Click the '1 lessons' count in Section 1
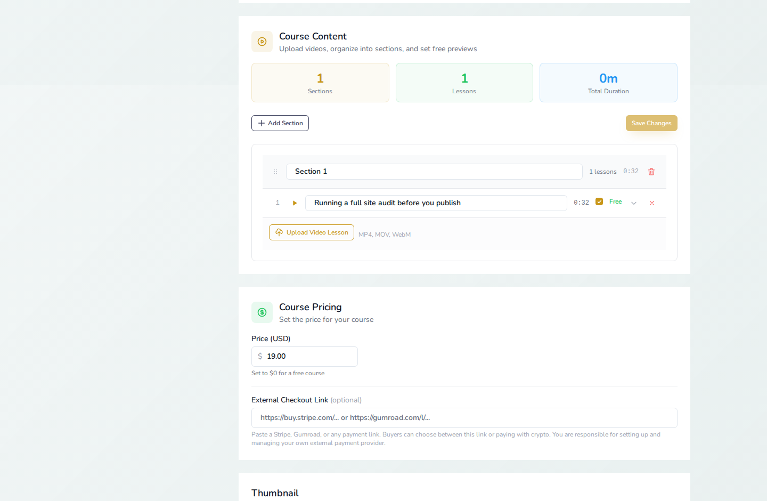The image size is (767, 501). pos(603,172)
